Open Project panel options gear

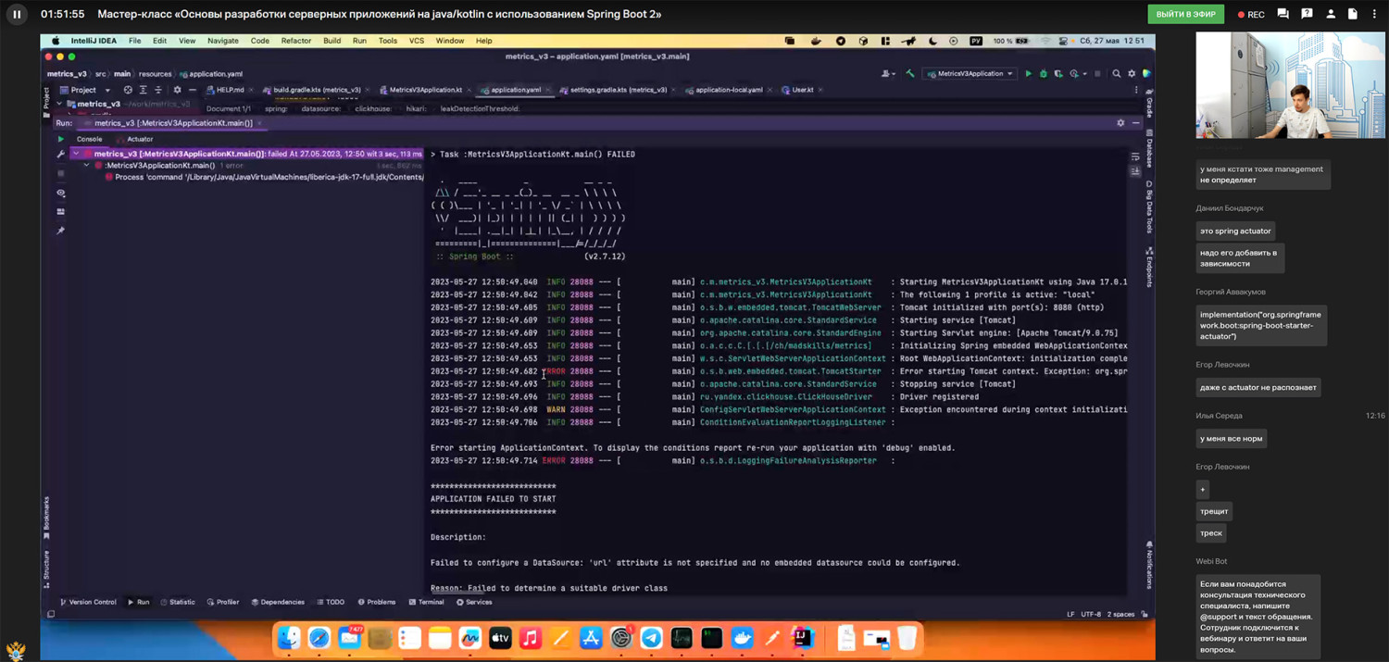177,90
